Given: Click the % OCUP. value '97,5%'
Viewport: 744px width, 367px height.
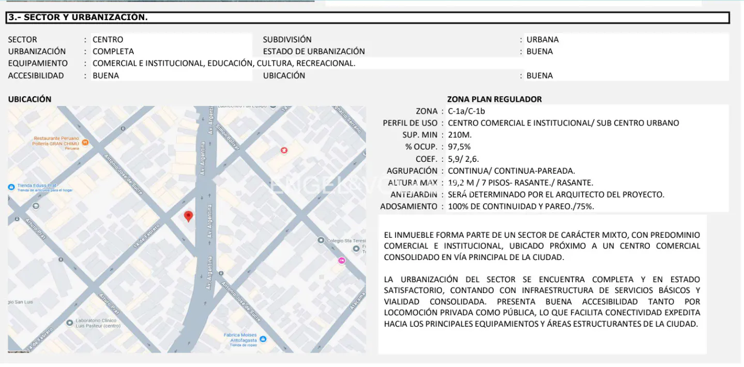Looking at the screenshot, I should 459,147.
